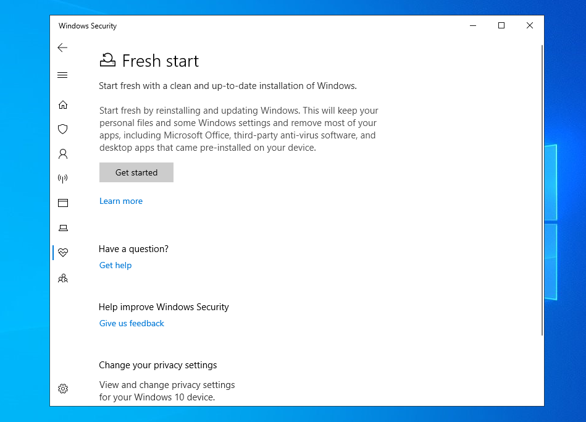
Task: Open Settings gear icon in sidebar
Action: point(63,389)
